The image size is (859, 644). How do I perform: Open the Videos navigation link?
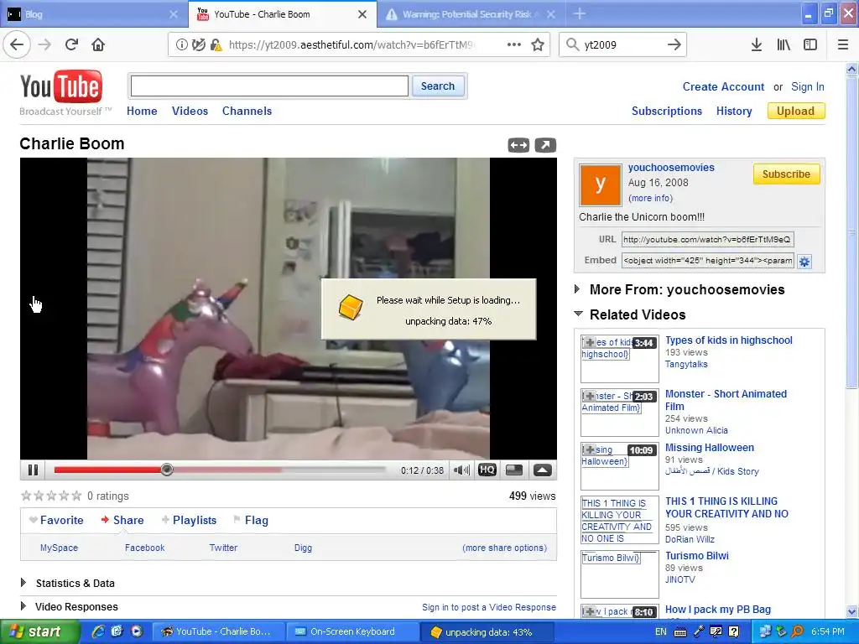tap(190, 112)
